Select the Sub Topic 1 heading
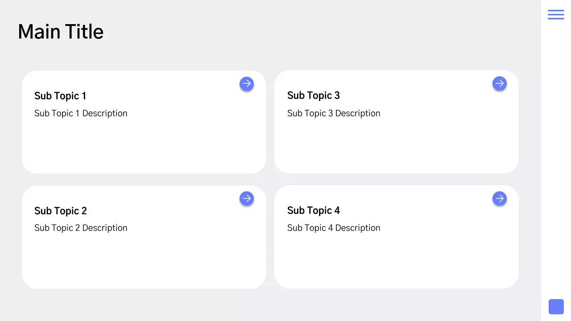The height and width of the screenshot is (321, 571). [60, 96]
